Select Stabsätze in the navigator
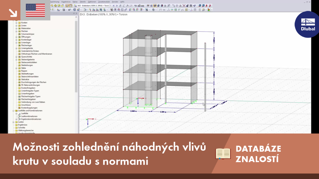This screenshot has height=179, width=319. [25, 80]
